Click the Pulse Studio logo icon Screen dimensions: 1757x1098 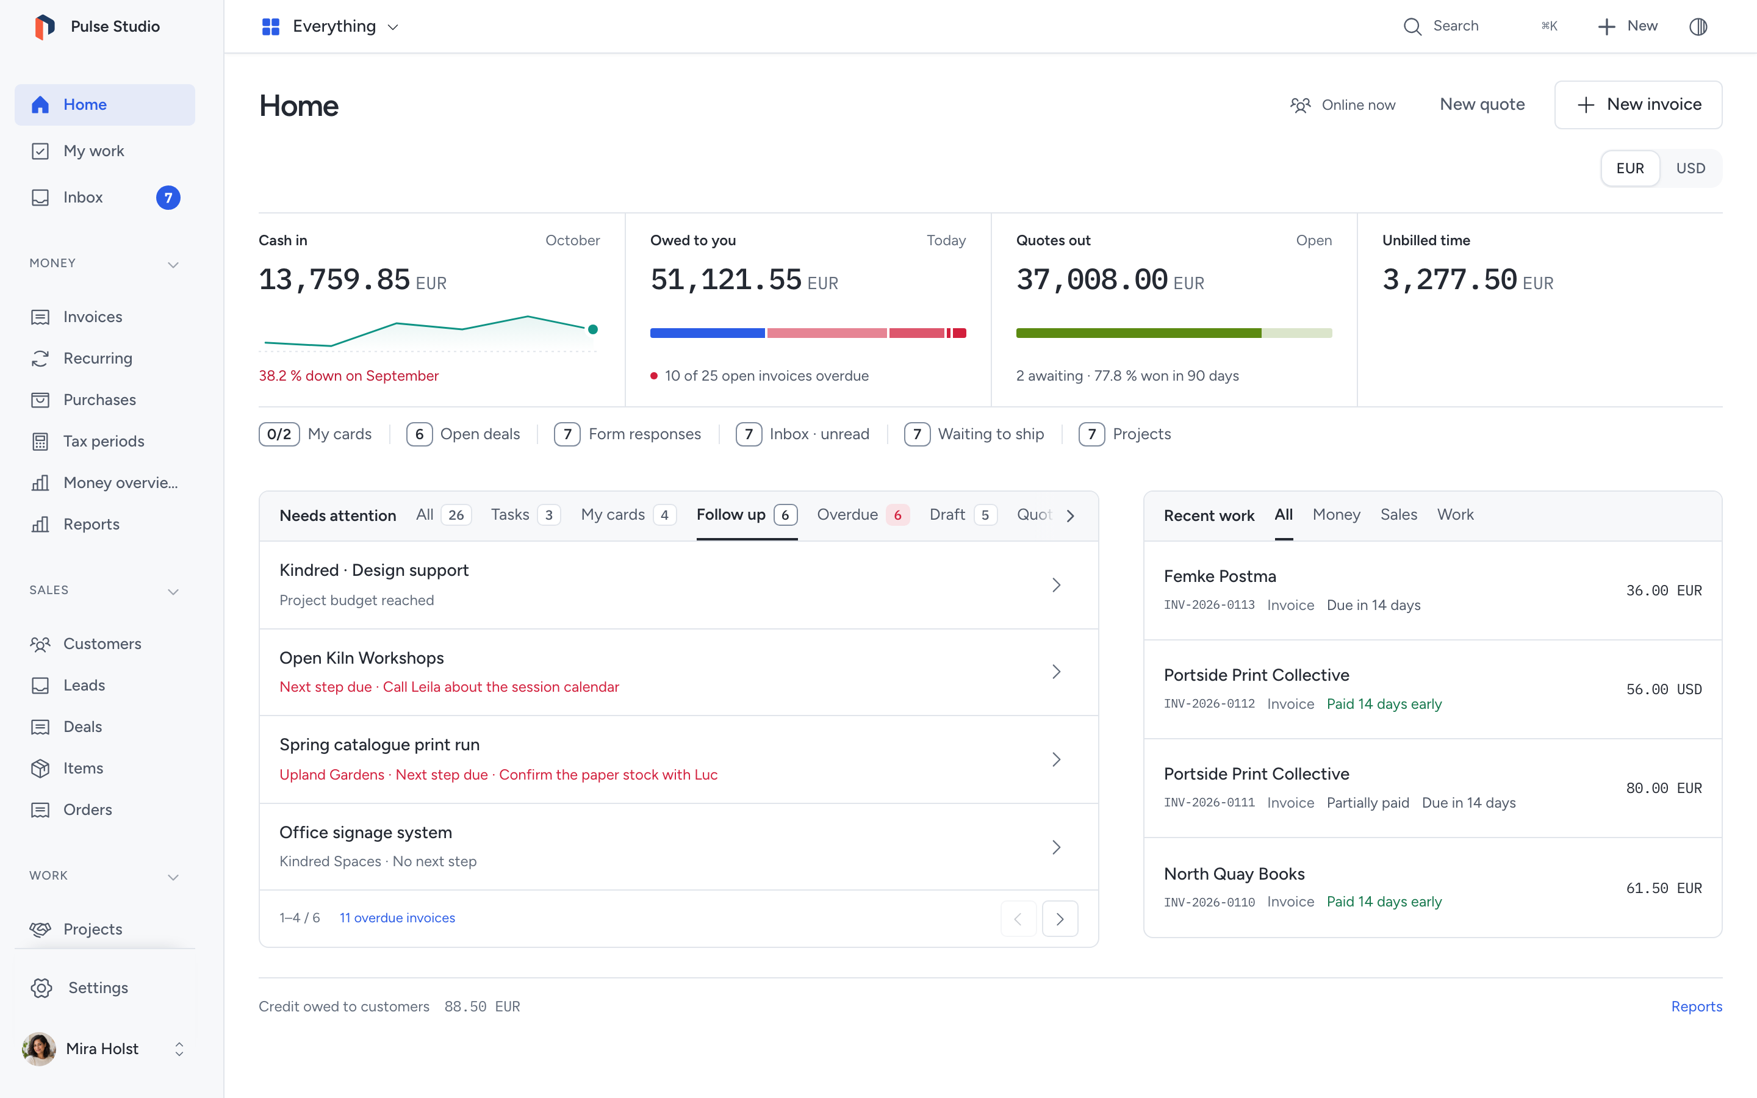45,27
